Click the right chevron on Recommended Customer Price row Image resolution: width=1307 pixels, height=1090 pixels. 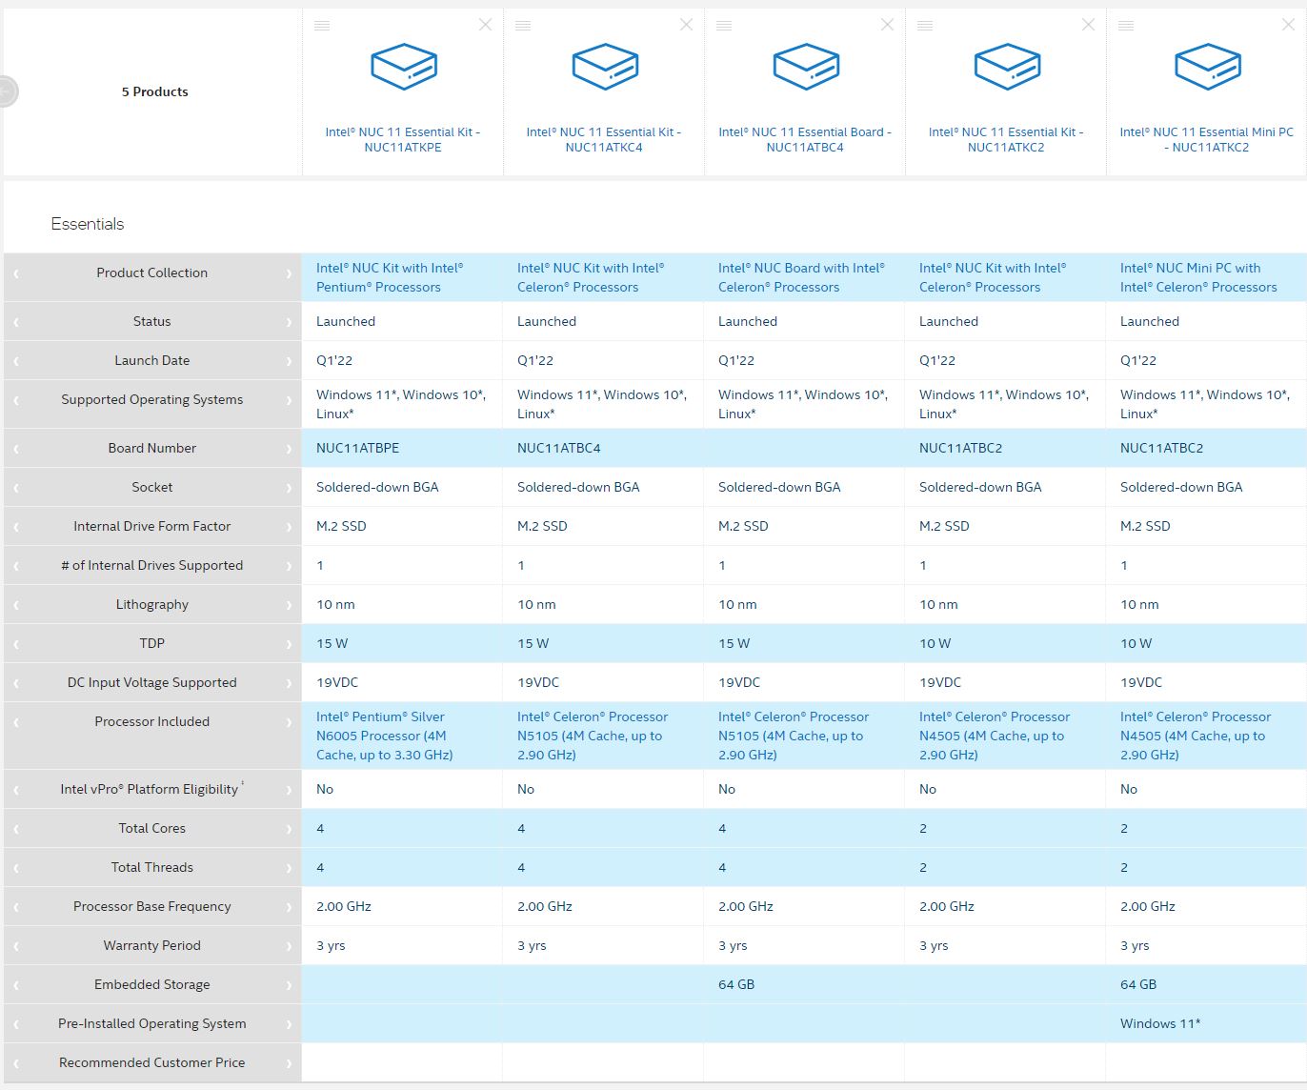(x=289, y=1063)
